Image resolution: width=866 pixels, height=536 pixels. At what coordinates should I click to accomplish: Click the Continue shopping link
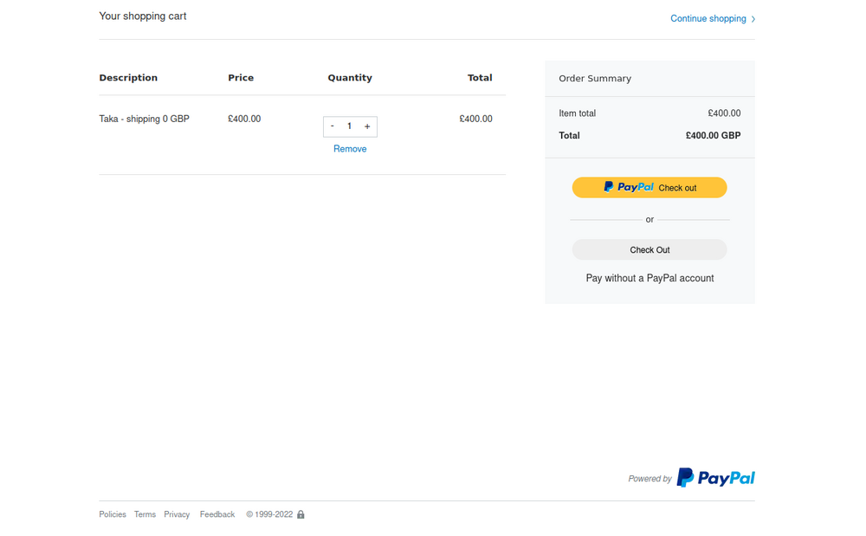pos(708,19)
